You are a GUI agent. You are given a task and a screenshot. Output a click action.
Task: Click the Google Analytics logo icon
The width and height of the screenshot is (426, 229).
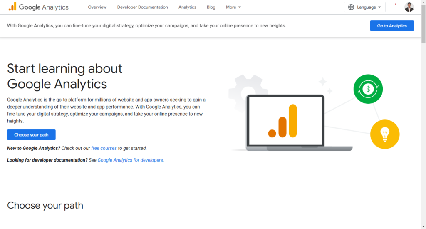[12, 7]
